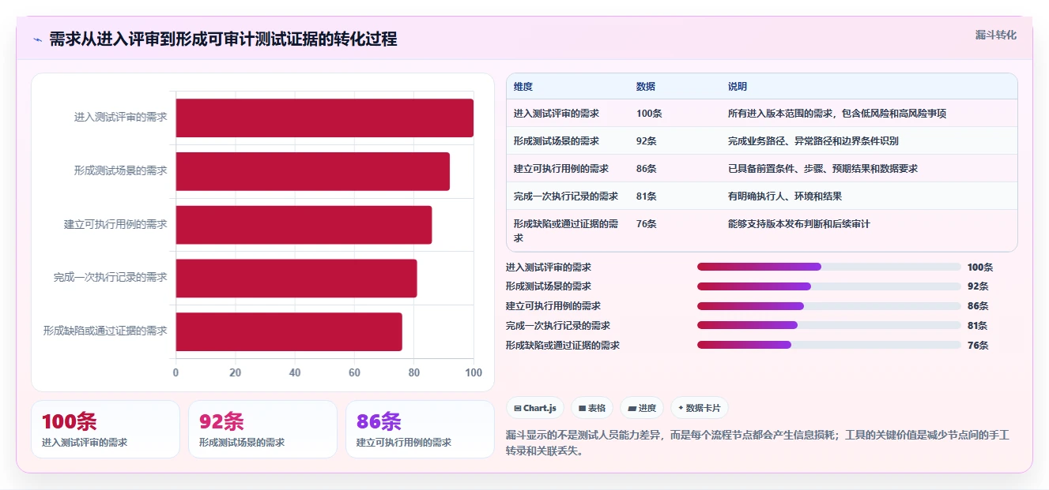1049x490 pixels.
Task: Click the description 完成业务路径、异常路径和边界条件识别
Action: [x=813, y=141]
